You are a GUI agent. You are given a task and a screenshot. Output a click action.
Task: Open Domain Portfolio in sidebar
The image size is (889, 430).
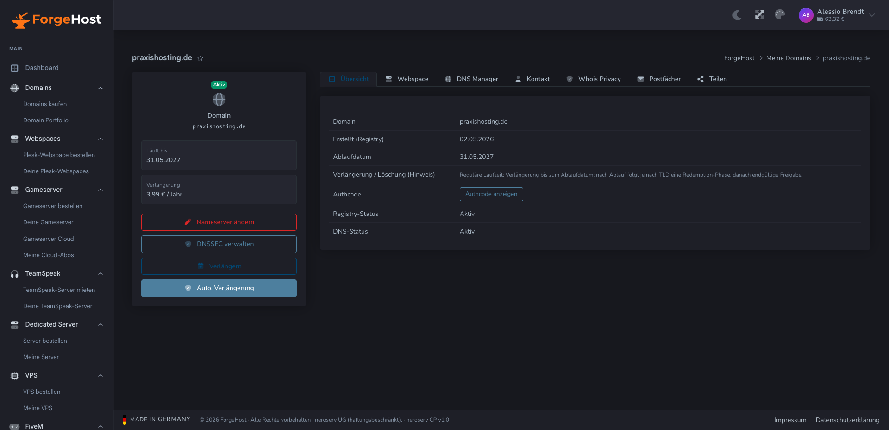point(46,120)
